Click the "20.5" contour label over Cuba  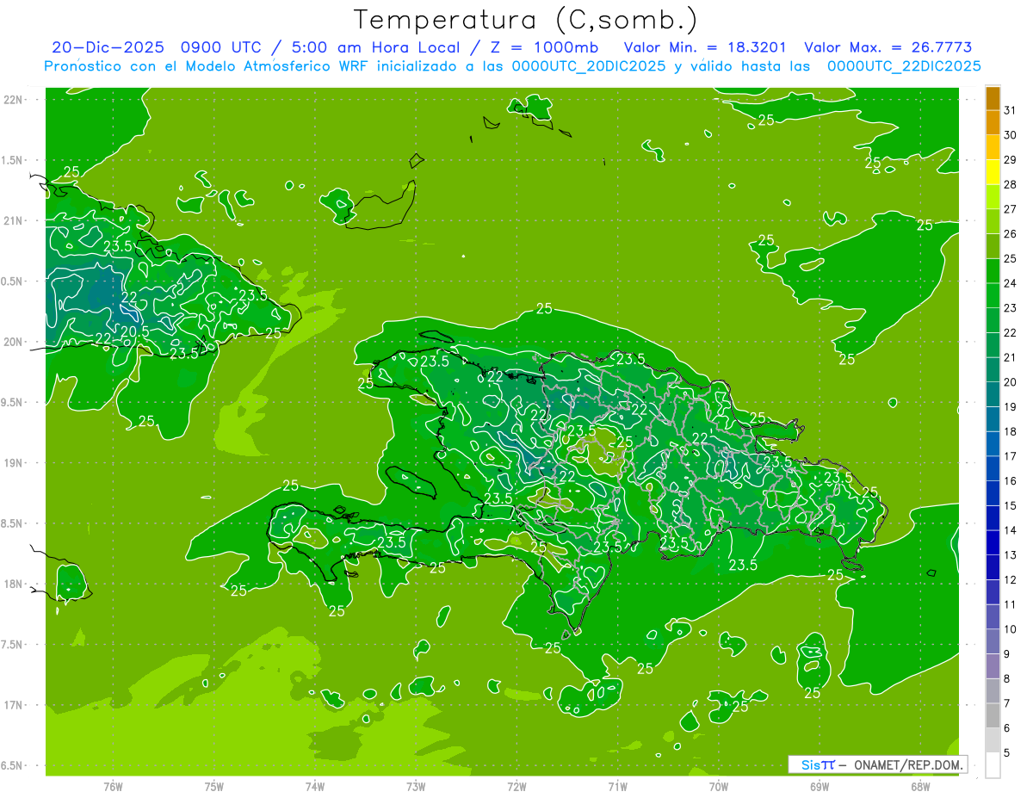(x=134, y=331)
